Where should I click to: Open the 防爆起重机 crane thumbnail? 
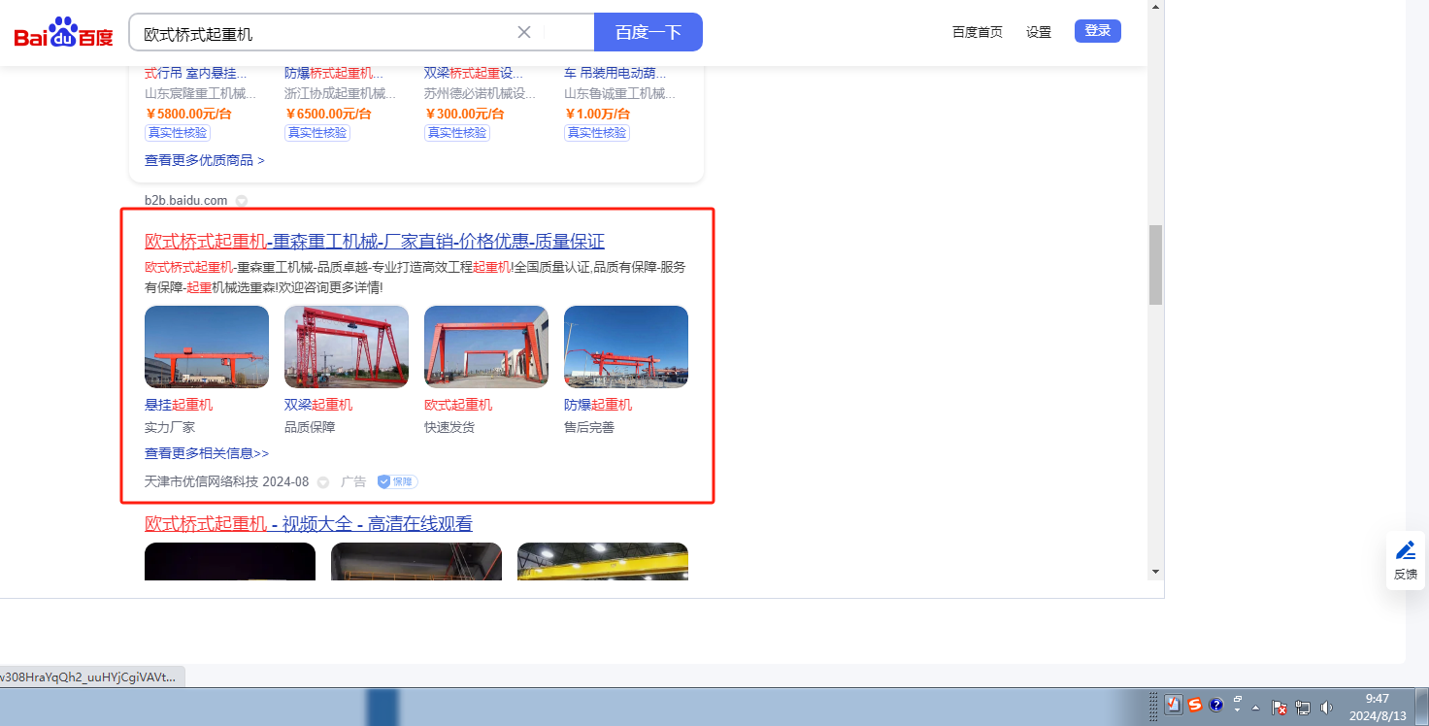(x=626, y=347)
